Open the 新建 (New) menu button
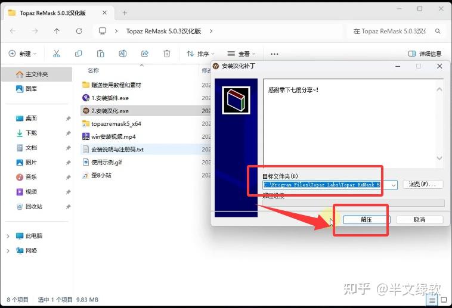 click(23, 54)
